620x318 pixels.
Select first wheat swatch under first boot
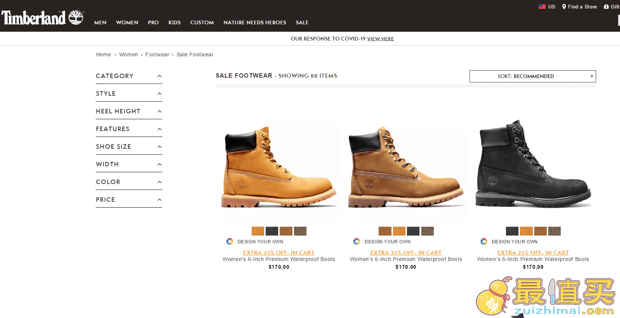pos(258,231)
